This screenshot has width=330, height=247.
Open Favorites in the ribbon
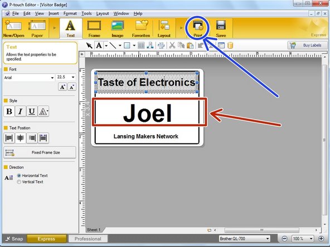[141, 28]
